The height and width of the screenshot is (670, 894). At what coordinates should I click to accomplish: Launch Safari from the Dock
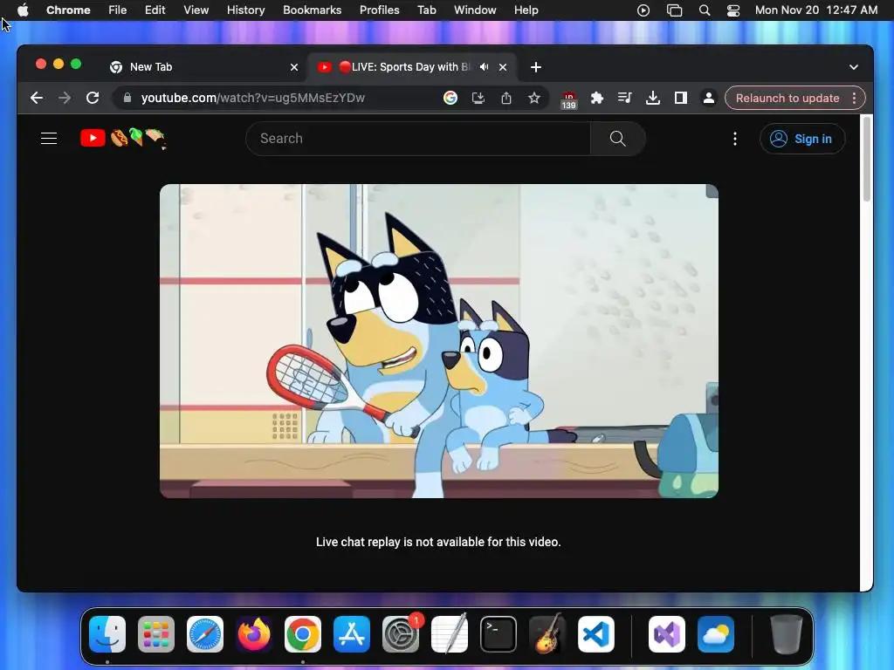(205, 634)
